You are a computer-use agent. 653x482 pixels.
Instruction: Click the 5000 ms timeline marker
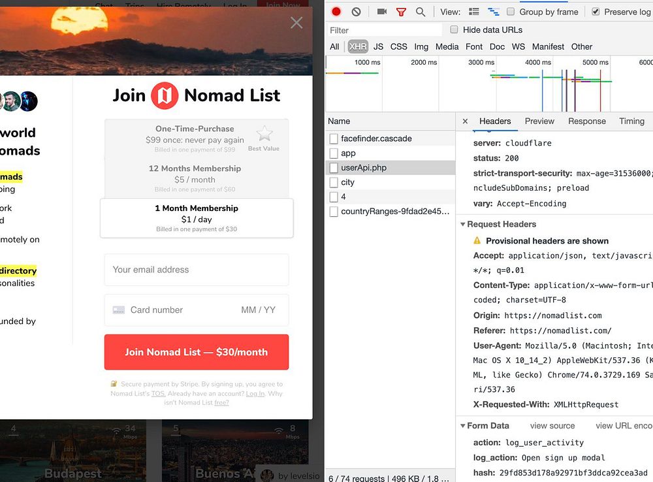point(595,62)
